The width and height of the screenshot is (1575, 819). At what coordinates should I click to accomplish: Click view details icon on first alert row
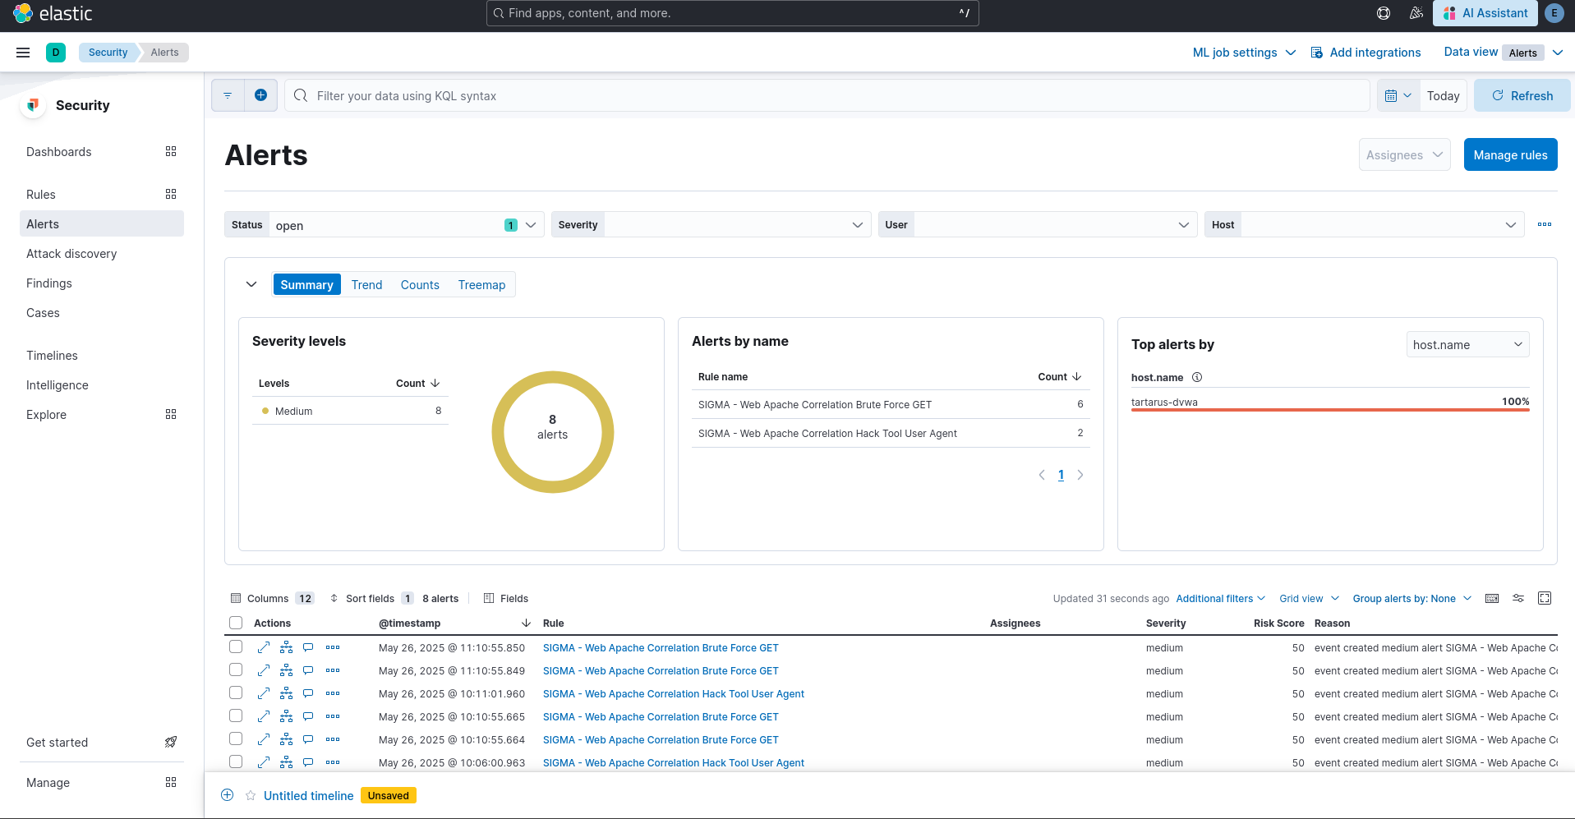point(264,647)
